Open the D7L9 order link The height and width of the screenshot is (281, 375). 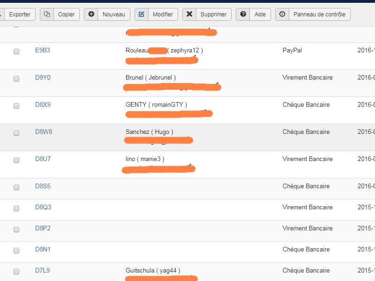(42, 270)
